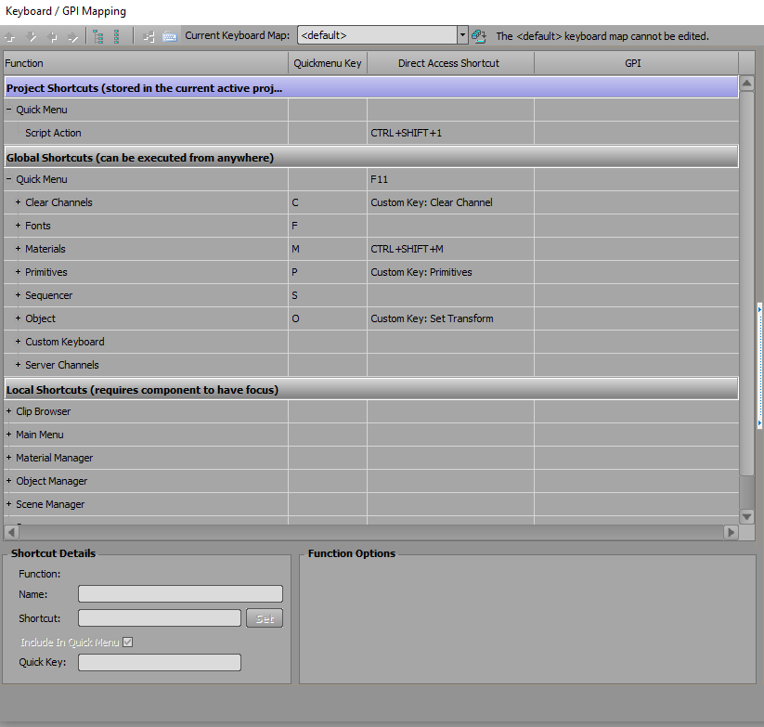Click the Quickmenu Key column header
The width and height of the screenshot is (764, 727).
click(x=328, y=63)
